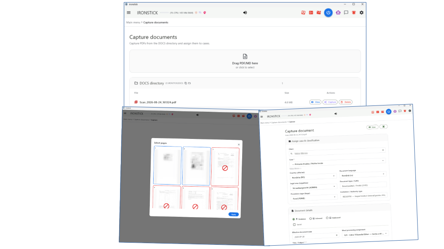The width and height of the screenshot is (444, 249).
Task: Close the Select pages dialog
Action: (x=239, y=144)
